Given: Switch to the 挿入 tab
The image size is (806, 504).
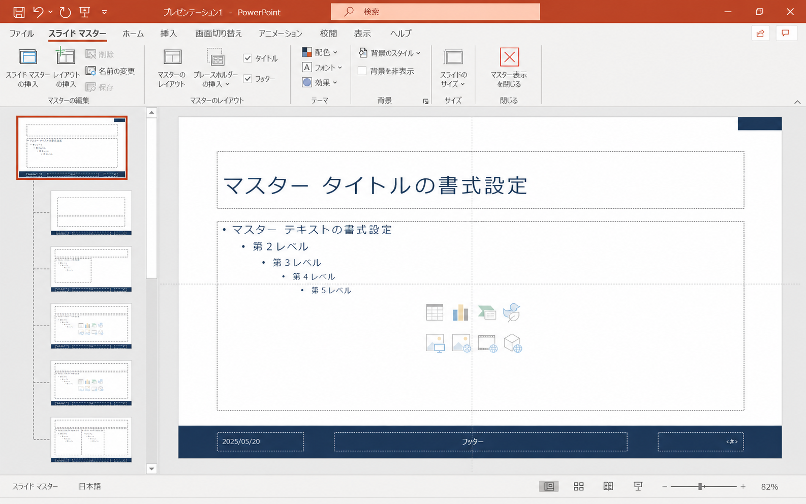Looking at the screenshot, I should [x=169, y=34].
